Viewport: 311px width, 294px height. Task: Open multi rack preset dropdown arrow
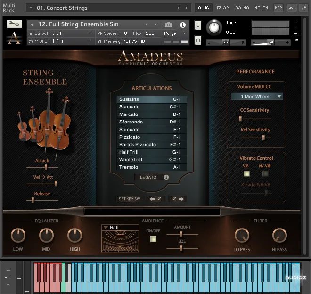coord(31,8)
